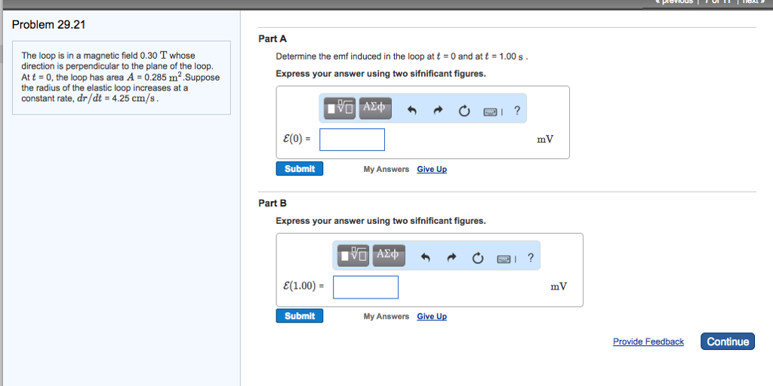Open Greek symbols palette in Part B
The width and height of the screenshot is (773, 386).
click(389, 256)
